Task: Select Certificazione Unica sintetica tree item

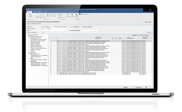Action: (39, 40)
